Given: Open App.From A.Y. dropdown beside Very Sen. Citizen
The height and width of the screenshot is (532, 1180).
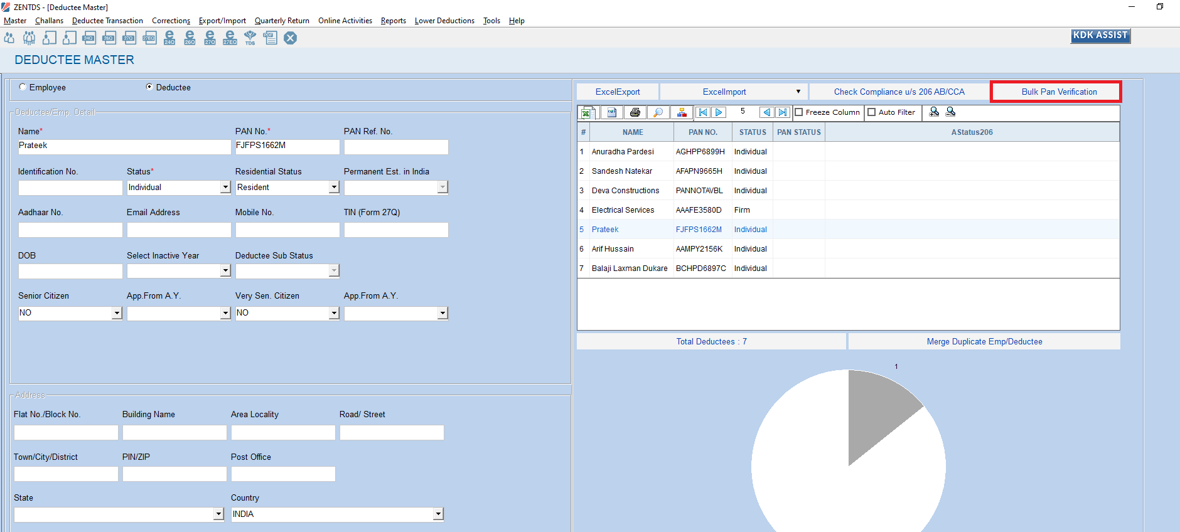Looking at the screenshot, I should point(442,313).
